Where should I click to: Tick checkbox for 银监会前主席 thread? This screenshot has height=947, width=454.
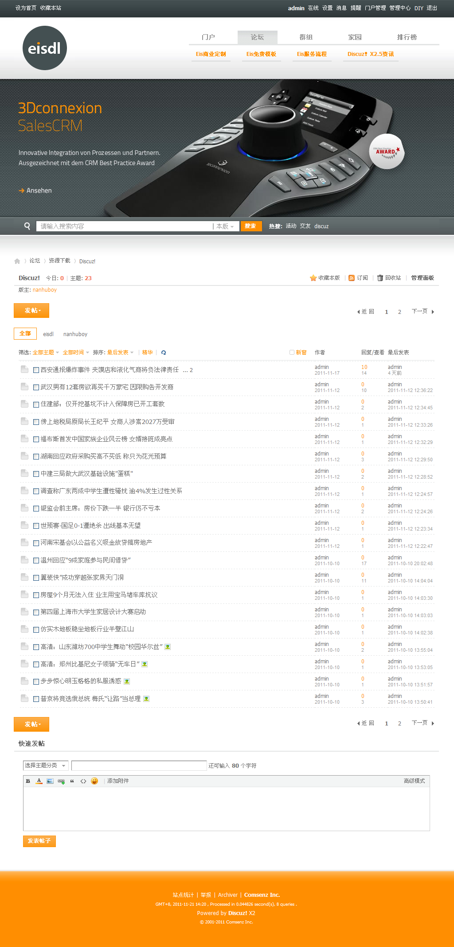point(36,508)
